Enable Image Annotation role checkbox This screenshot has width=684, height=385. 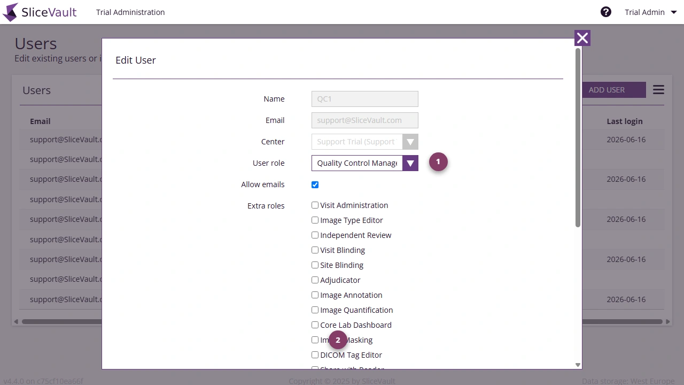coord(315,295)
